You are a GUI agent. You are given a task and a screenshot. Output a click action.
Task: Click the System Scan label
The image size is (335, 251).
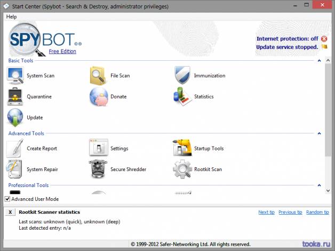pos(41,76)
